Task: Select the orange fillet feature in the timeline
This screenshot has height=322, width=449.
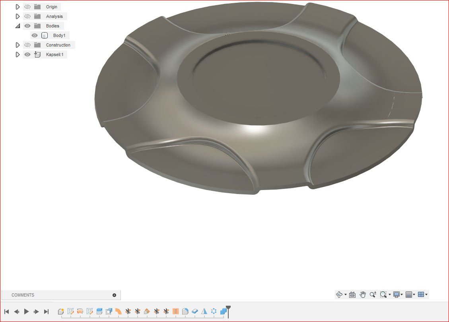Action: (x=118, y=312)
